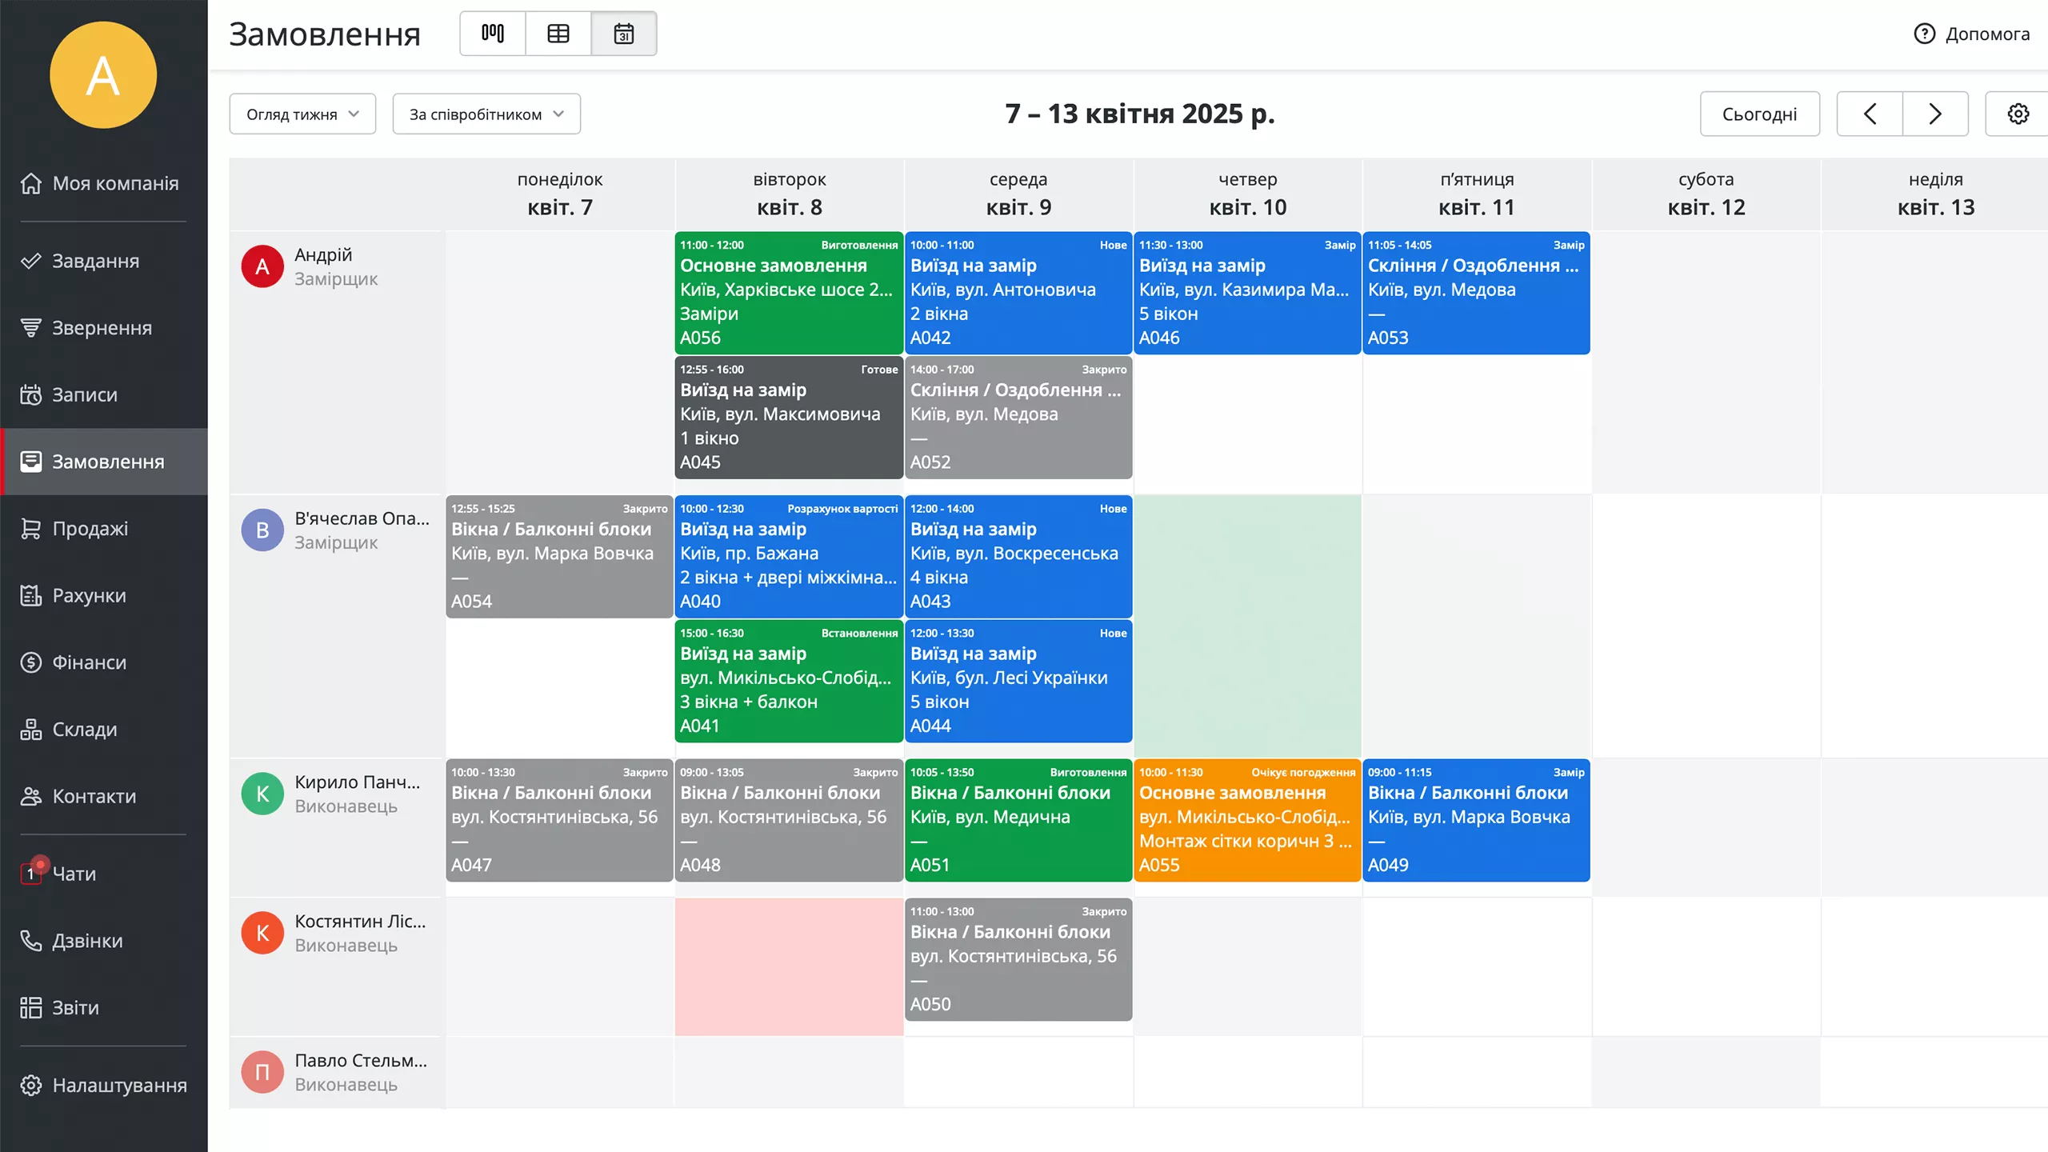The image size is (2048, 1152).
Task: Open green order card A056
Action: [x=789, y=293]
